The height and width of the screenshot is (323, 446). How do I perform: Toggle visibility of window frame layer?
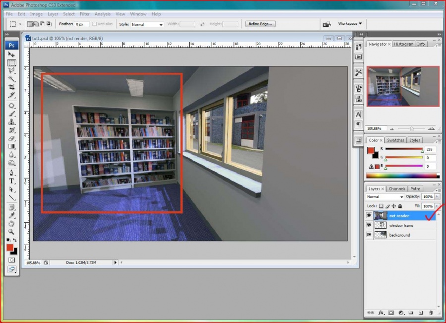pos(369,225)
